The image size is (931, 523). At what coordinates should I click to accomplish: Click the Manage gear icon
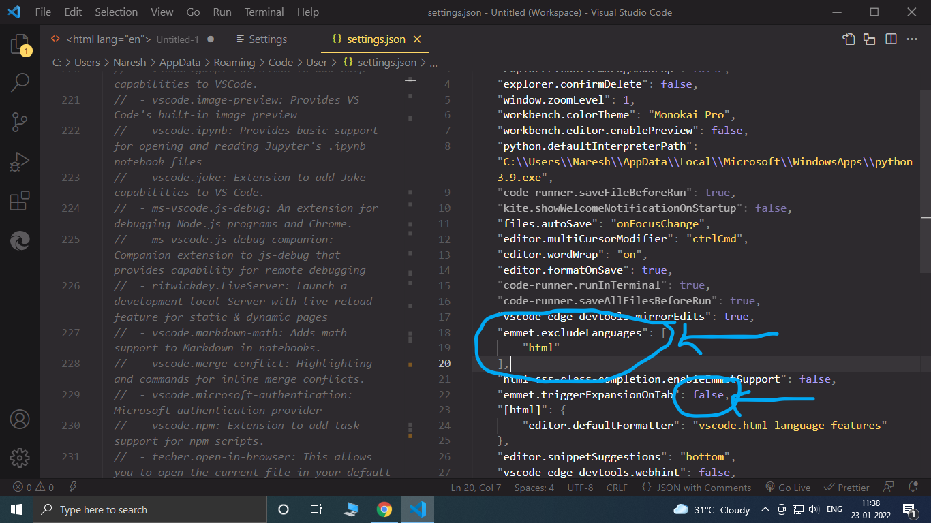[x=20, y=457]
